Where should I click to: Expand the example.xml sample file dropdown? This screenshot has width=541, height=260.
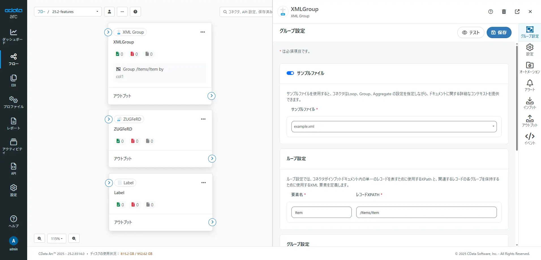pyautogui.click(x=394, y=127)
